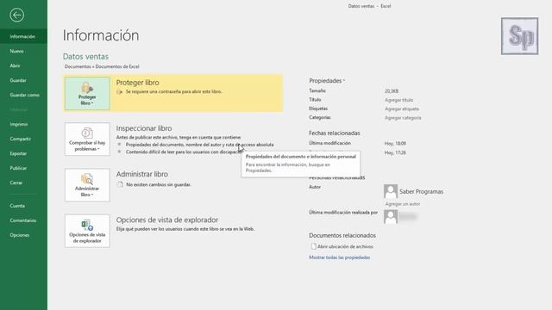Viewport: 552px width, 310px height.
Task: Select Publicar in the sidebar
Action: (23, 168)
